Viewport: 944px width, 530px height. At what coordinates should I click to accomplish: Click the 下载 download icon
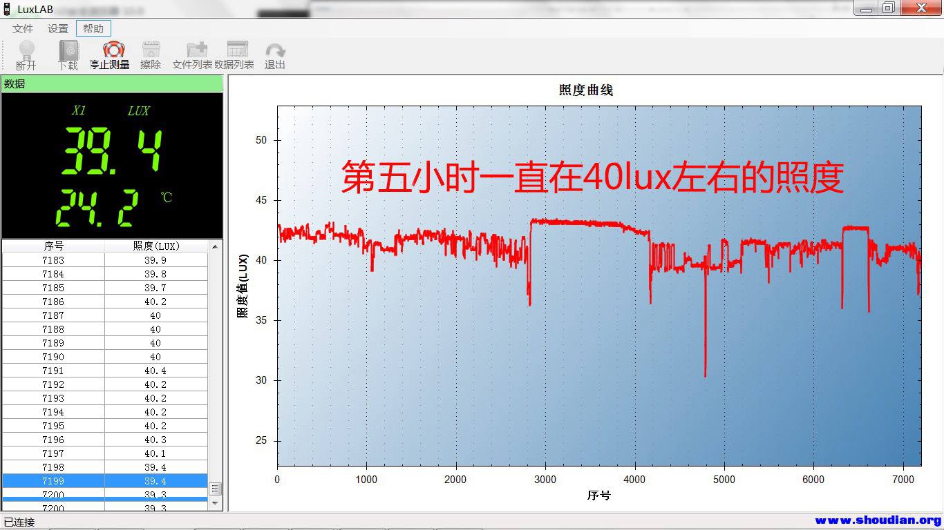pos(68,50)
